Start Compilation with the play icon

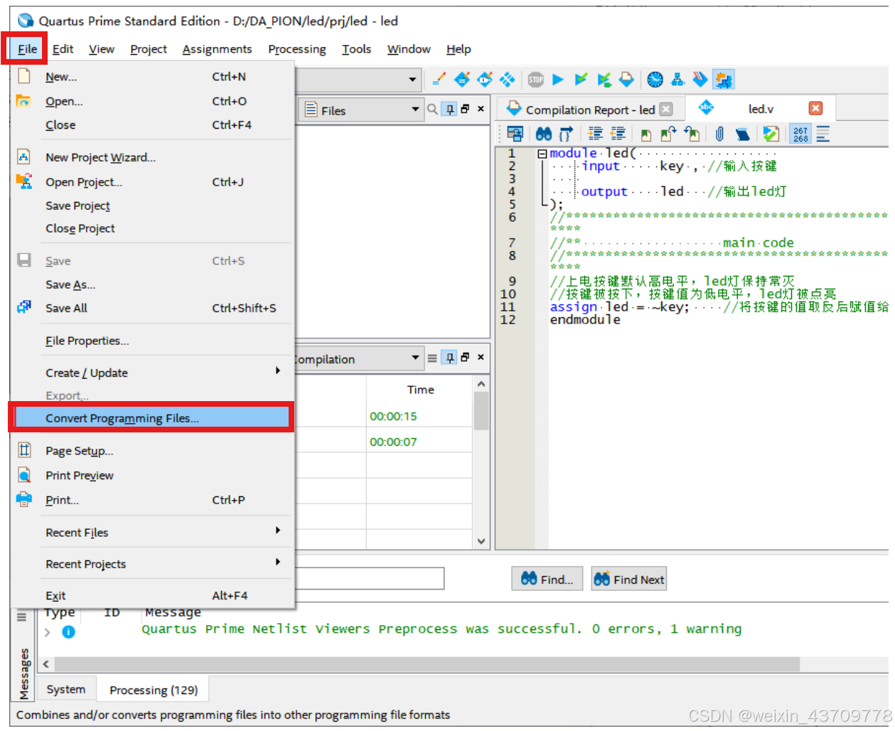[558, 80]
